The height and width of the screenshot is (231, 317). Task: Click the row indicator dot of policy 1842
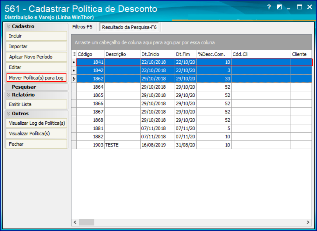click(74, 71)
